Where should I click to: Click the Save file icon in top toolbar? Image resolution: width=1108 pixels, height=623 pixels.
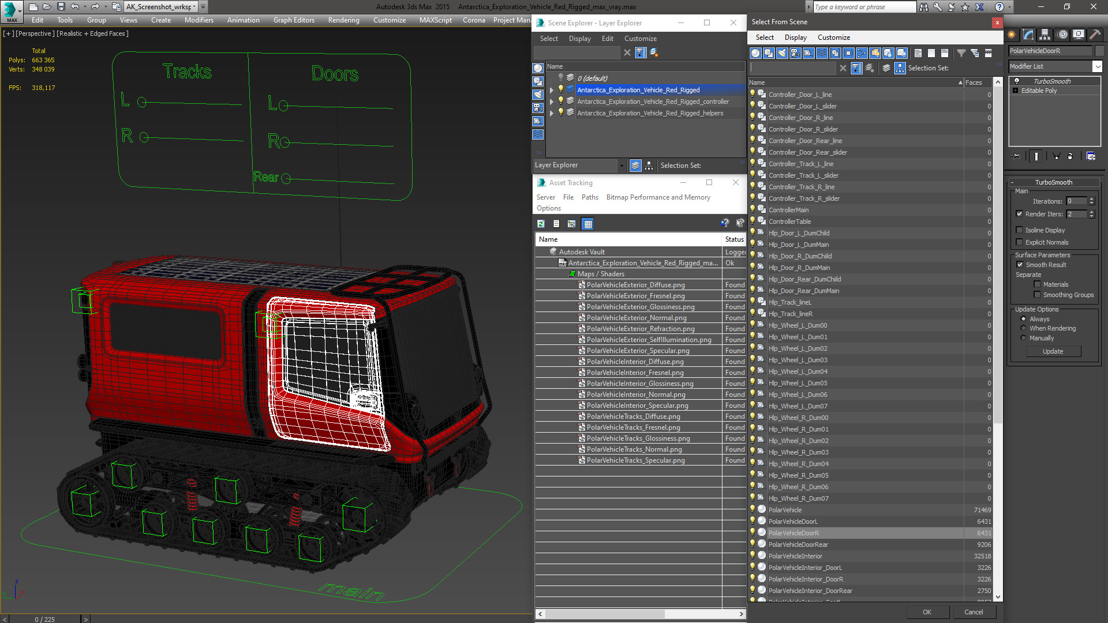click(61, 7)
